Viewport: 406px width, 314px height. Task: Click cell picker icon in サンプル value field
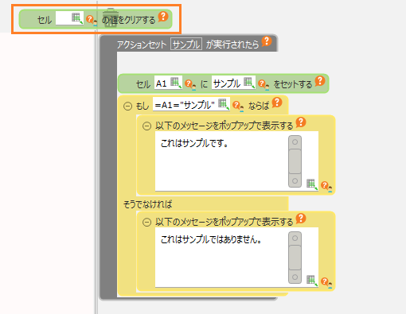[x=249, y=83]
